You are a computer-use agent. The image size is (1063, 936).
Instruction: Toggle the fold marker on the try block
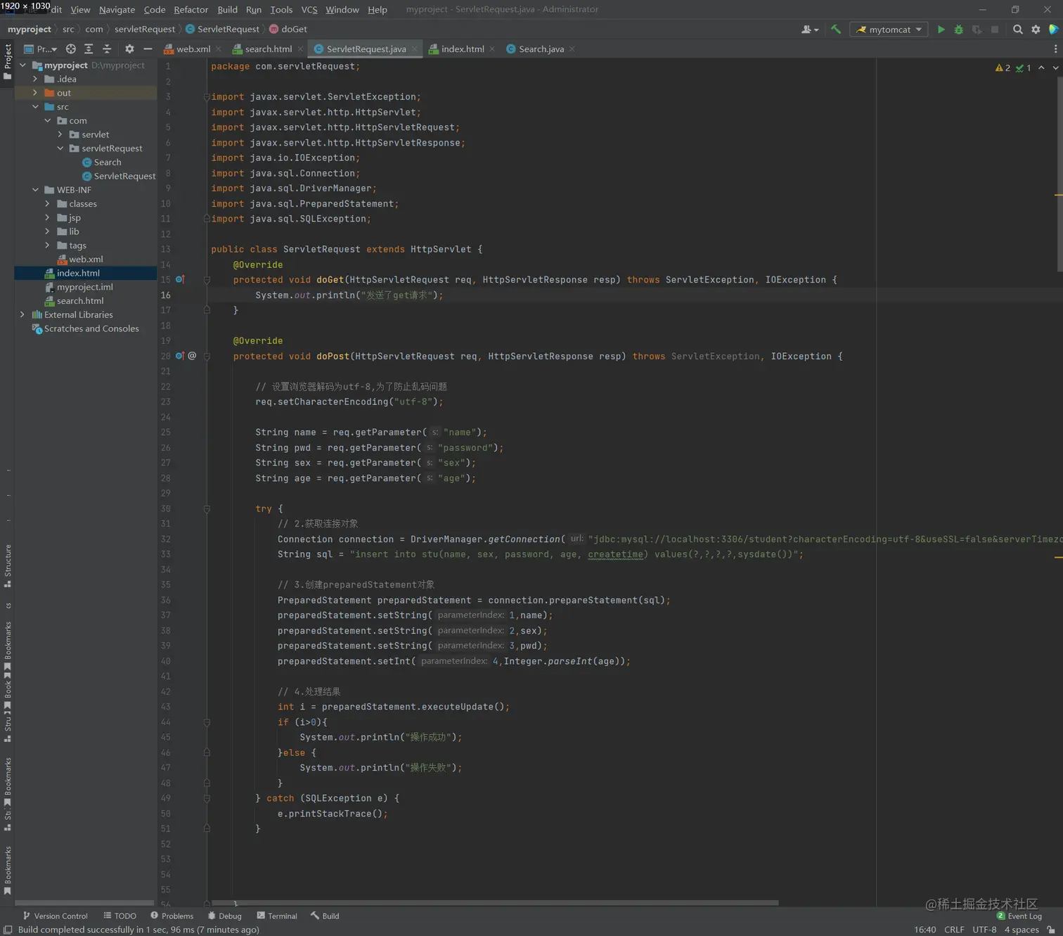pos(207,509)
